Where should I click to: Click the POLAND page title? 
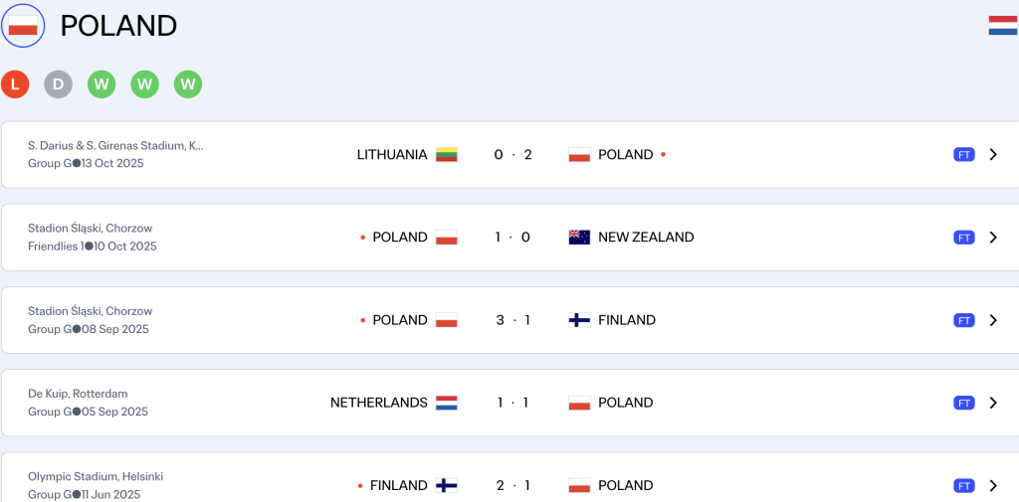click(x=118, y=26)
